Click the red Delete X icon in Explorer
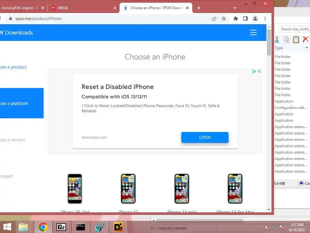Screen dimensions: 310x233 [306, 39]
